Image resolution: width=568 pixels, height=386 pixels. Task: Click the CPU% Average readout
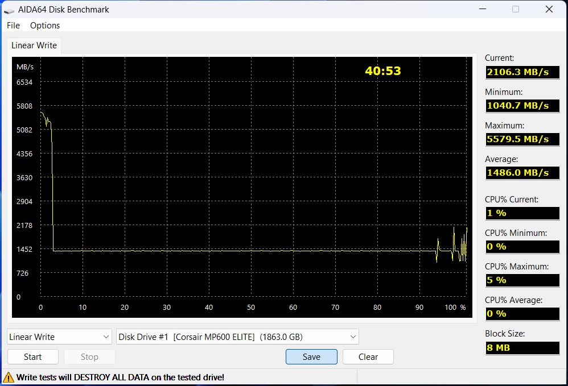pyautogui.click(x=522, y=314)
